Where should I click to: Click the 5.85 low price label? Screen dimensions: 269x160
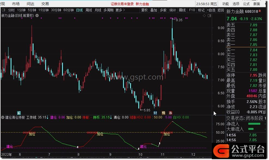click(147, 110)
